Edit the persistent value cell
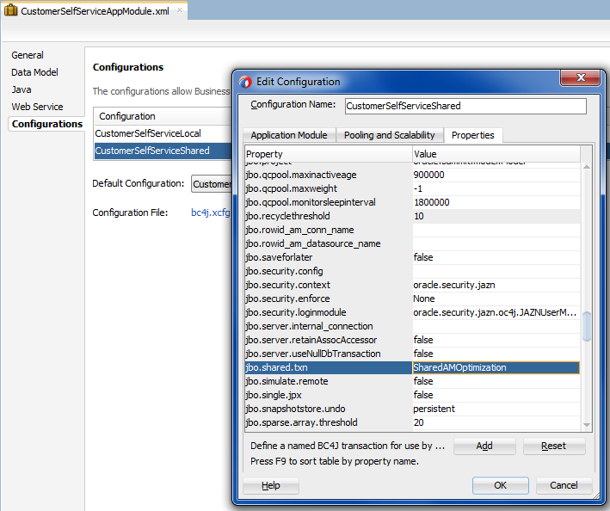This screenshot has height=511, width=610. (x=496, y=409)
